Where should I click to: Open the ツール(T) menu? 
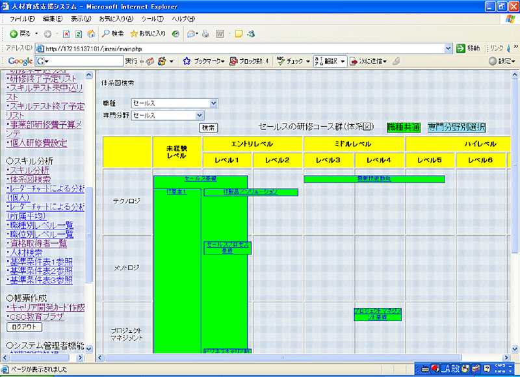(152, 19)
